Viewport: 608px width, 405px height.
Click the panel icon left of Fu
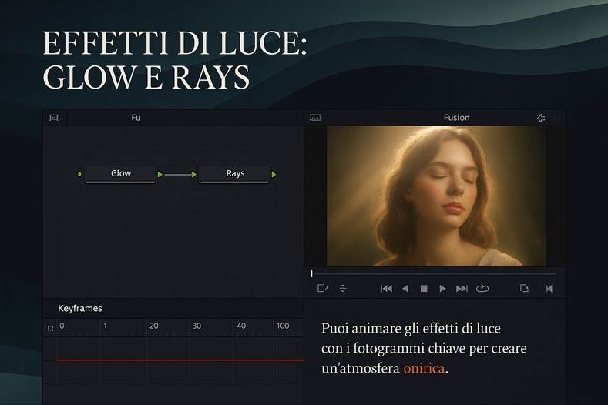(x=54, y=118)
